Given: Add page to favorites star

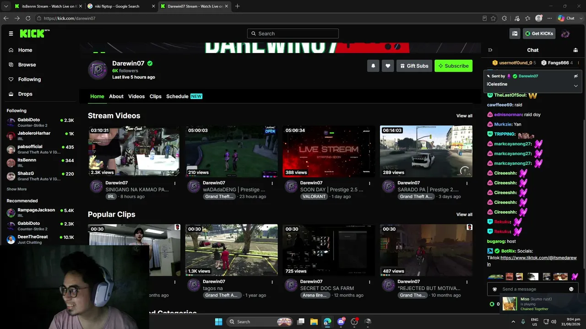Looking at the screenshot, I should [x=493, y=18].
